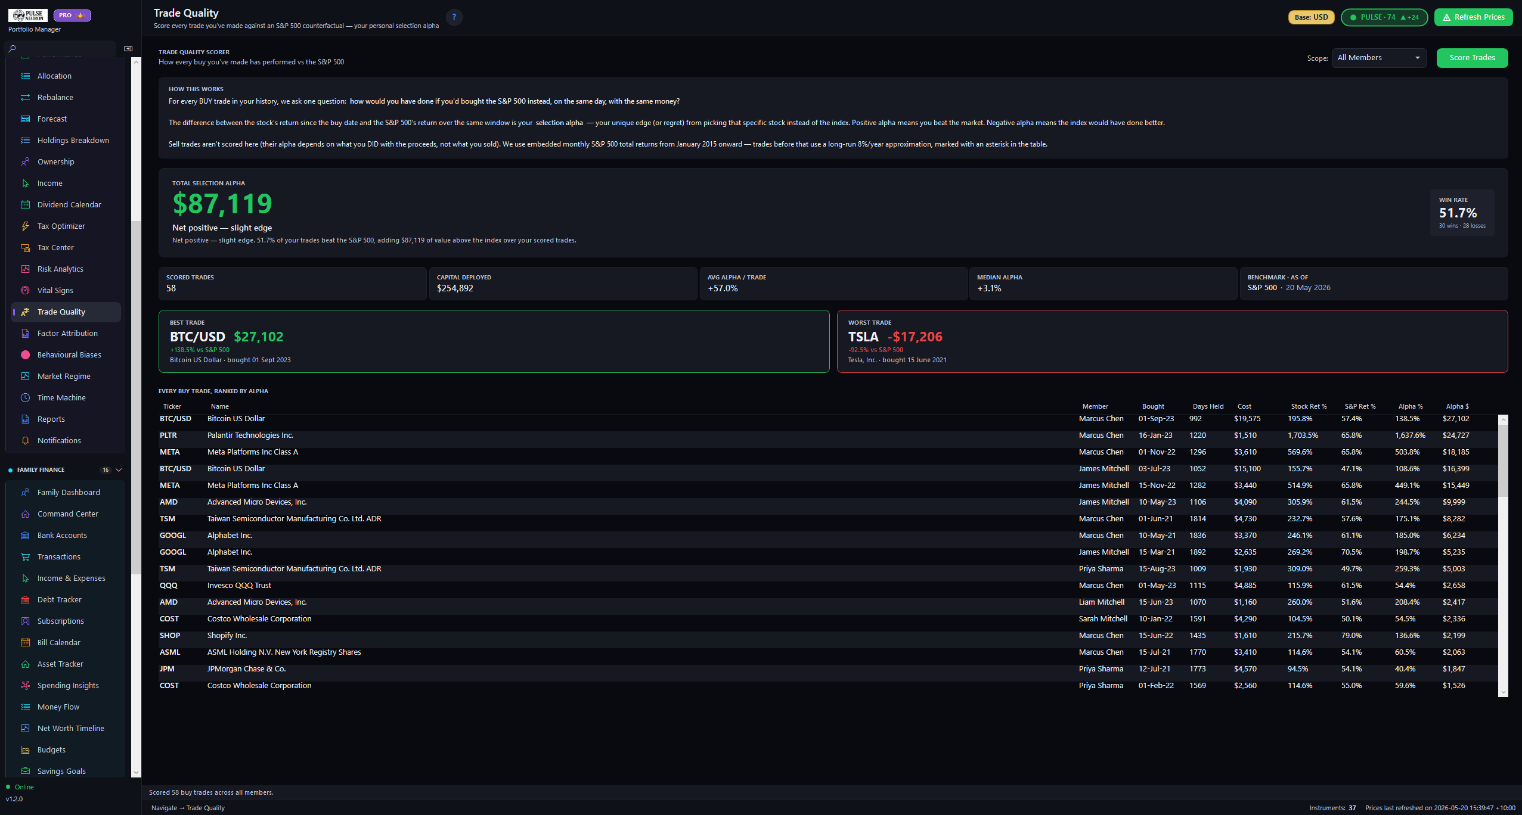
Task: Click the Dividend Calendar icon
Action: click(25, 204)
